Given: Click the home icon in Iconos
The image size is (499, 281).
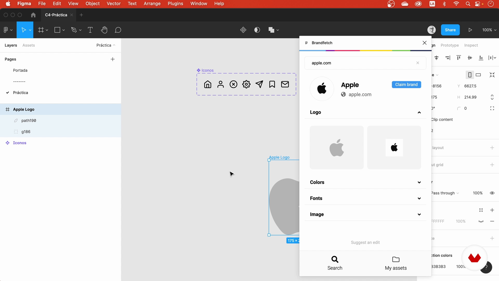Looking at the screenshot, I should click(208, 84).
